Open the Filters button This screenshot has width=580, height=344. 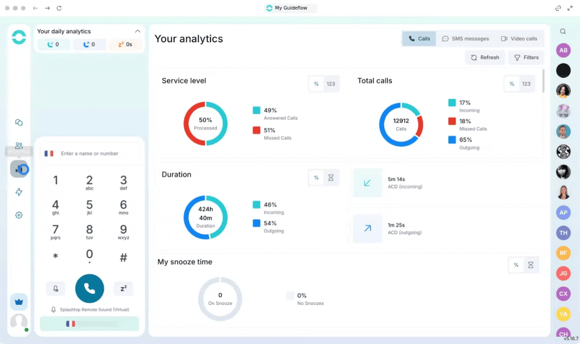[x=526, y=57]
